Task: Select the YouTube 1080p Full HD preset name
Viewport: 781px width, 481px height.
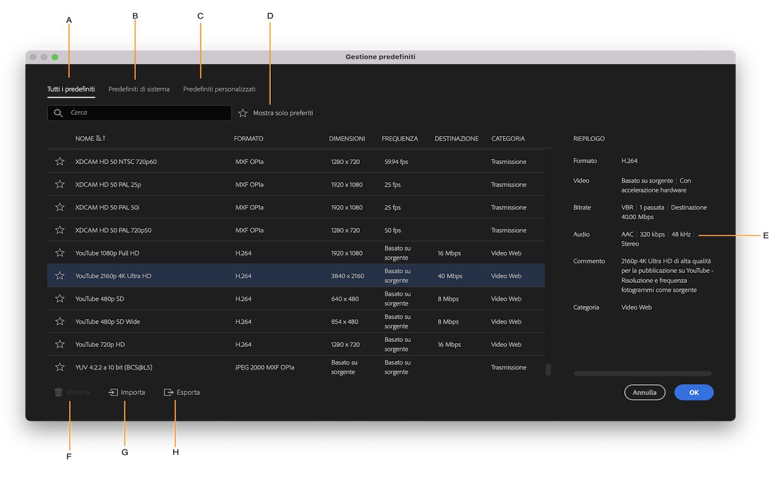Action: [x=107, y=253]
